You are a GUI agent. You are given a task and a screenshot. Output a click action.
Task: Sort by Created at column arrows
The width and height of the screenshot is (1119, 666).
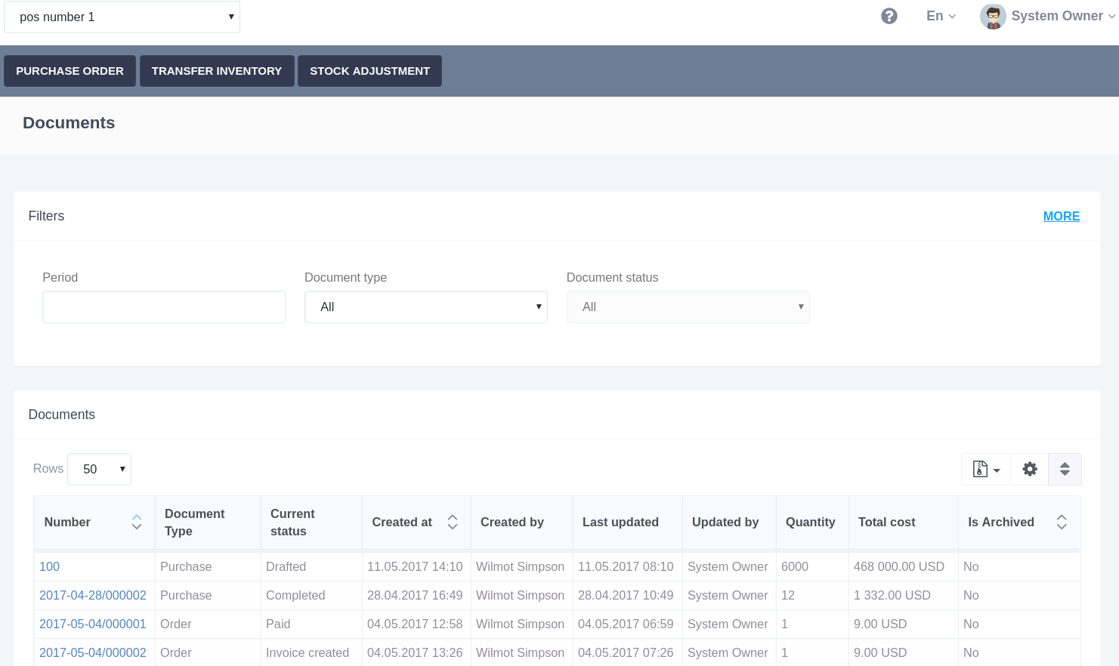coord(453,522)
